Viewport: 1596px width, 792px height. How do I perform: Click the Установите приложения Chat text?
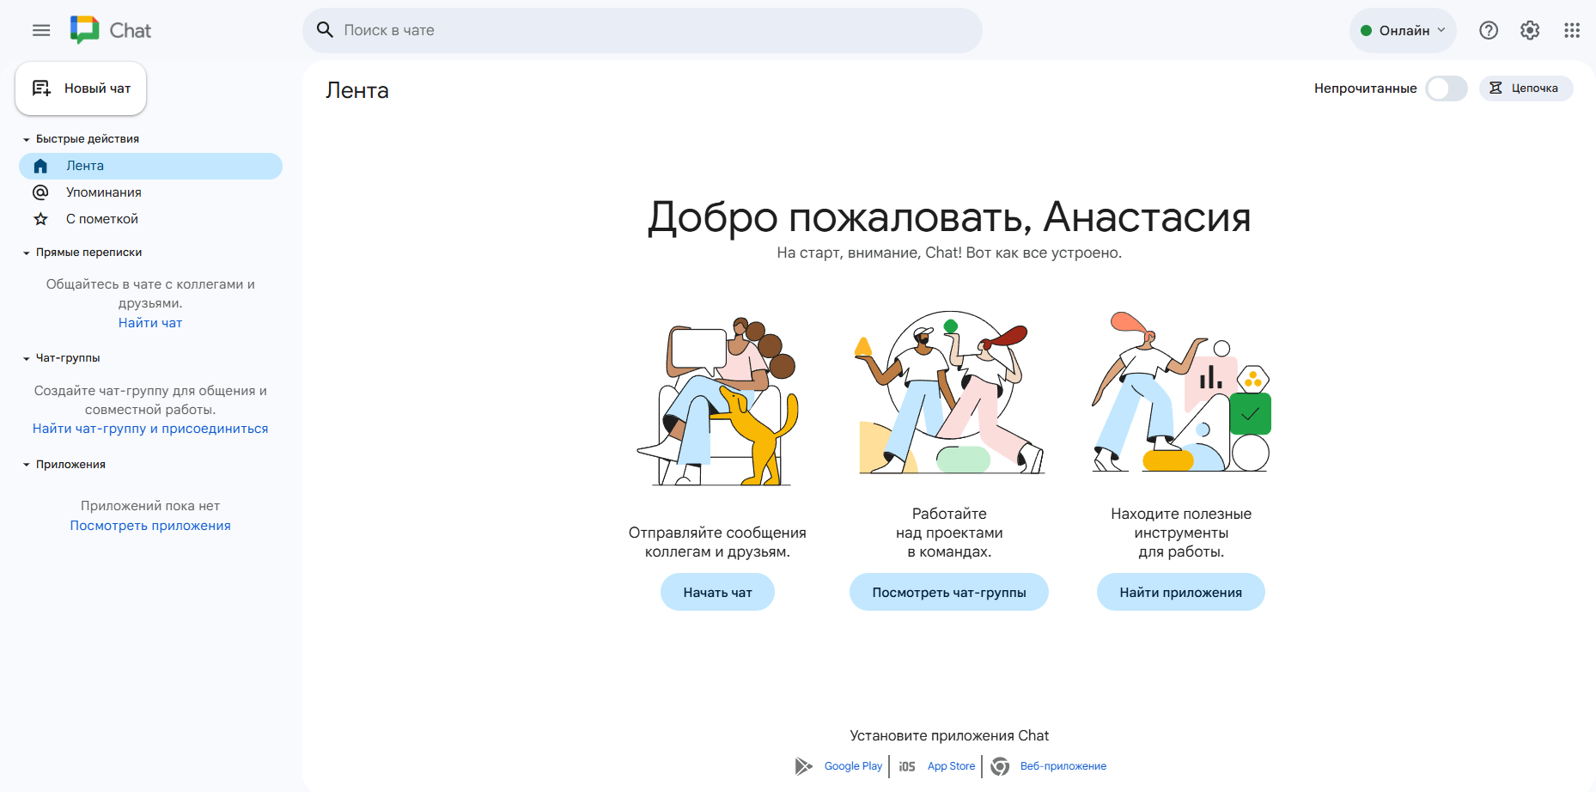point(949,736)
